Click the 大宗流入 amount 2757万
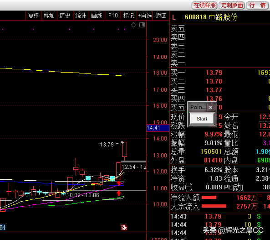Image resolution: width=270 pixels, height=240 pixels. pyautogui.click(x=247, y=206)
